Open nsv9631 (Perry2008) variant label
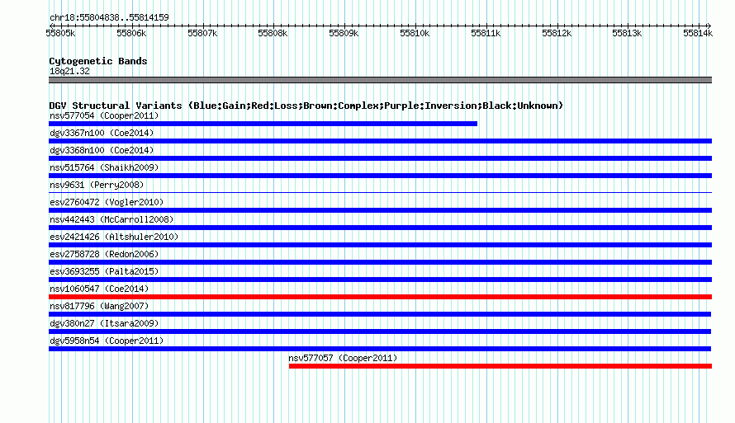This screenshot has height=423, width=735. [x=97, y=185]
